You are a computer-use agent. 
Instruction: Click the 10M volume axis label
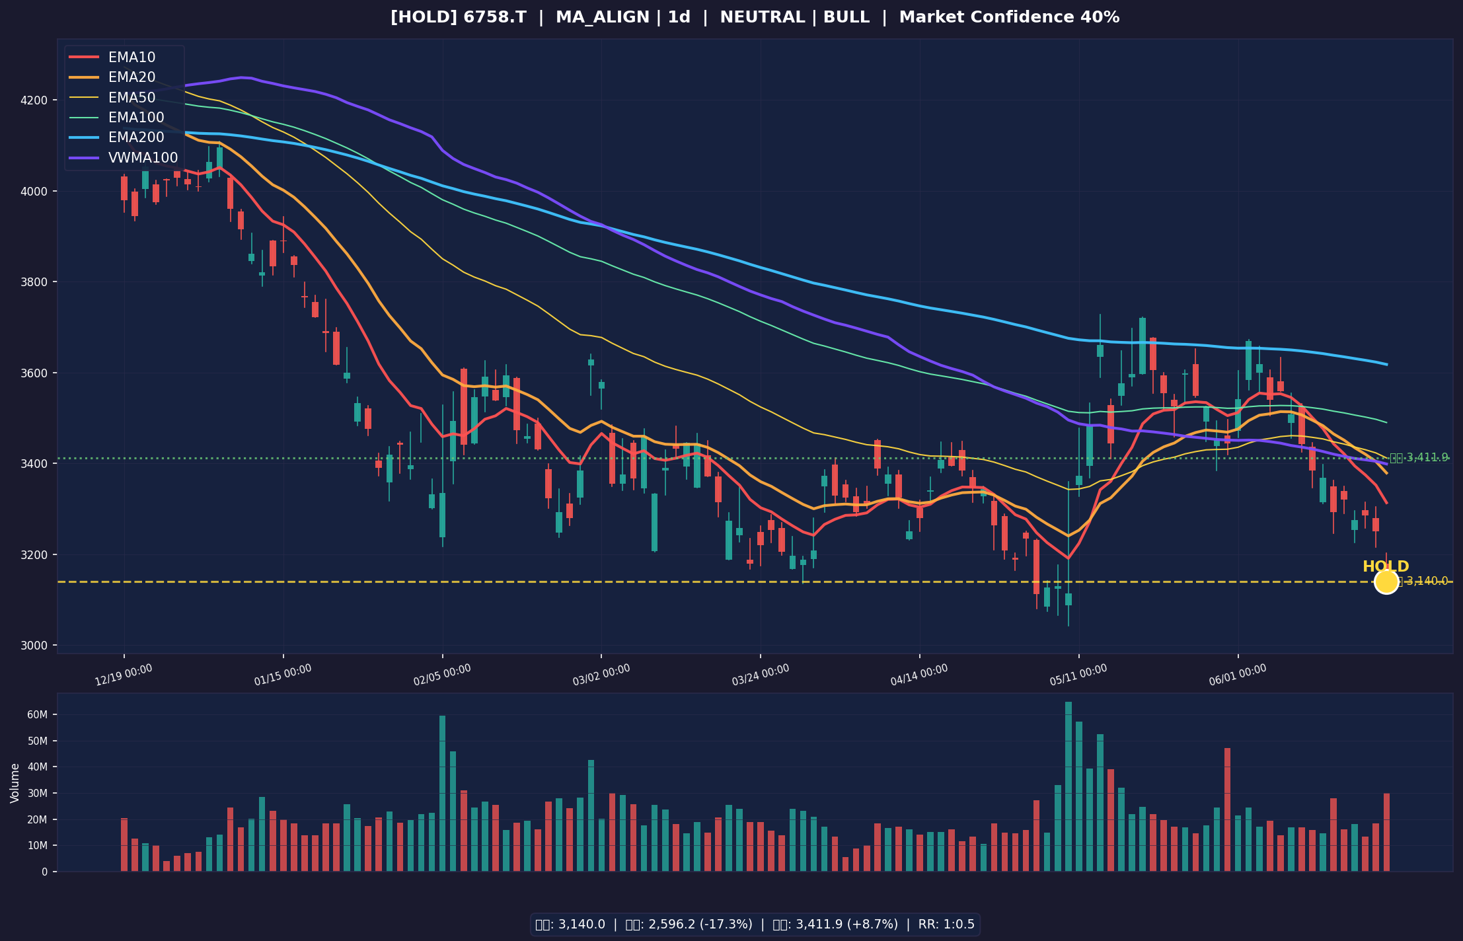click(x=39, y=846)
